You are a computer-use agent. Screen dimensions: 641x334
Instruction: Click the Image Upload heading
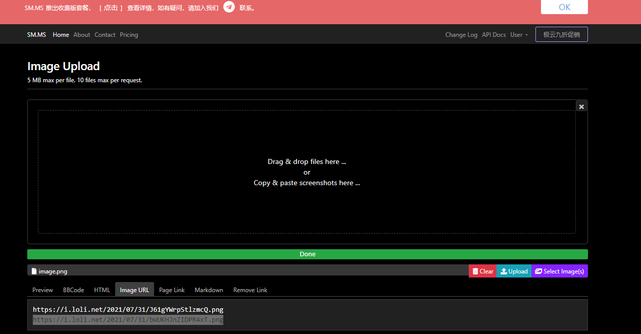coord(64,66)
